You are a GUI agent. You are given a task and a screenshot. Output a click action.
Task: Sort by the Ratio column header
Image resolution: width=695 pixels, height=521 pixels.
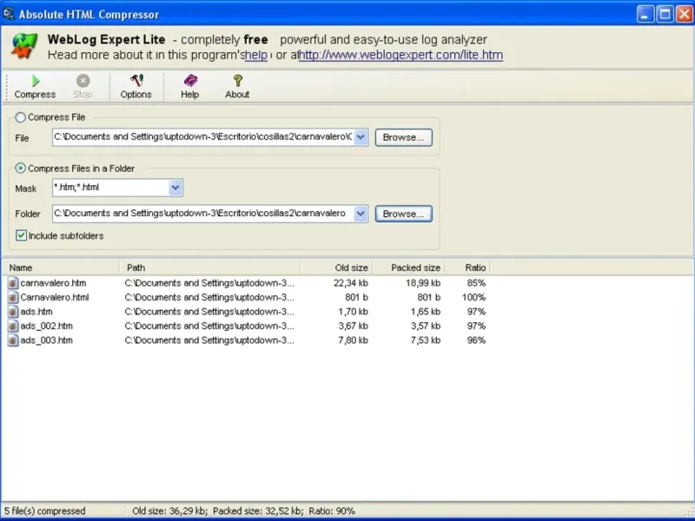click(x=467, y=267)
